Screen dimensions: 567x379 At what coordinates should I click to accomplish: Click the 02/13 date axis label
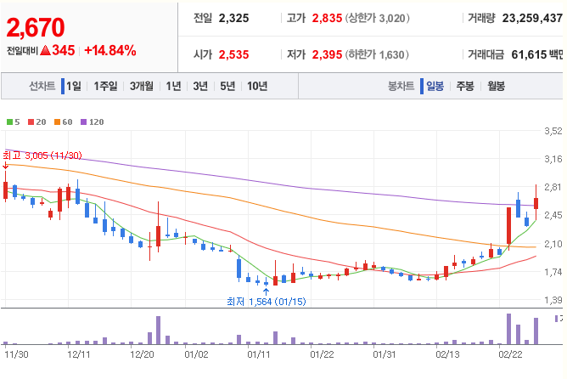tap(447, 354)
